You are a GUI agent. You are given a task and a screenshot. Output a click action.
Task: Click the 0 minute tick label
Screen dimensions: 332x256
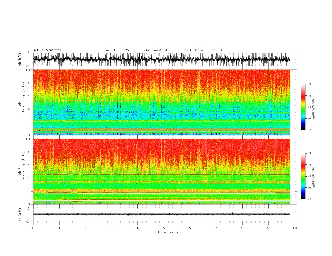pyautogui.click(x=33, y=228)
